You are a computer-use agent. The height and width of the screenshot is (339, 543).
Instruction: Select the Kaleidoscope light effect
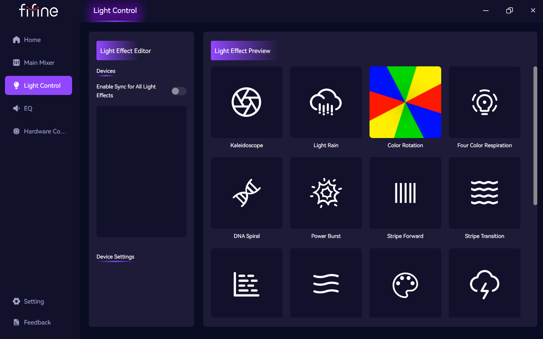[x=247, y=102]
